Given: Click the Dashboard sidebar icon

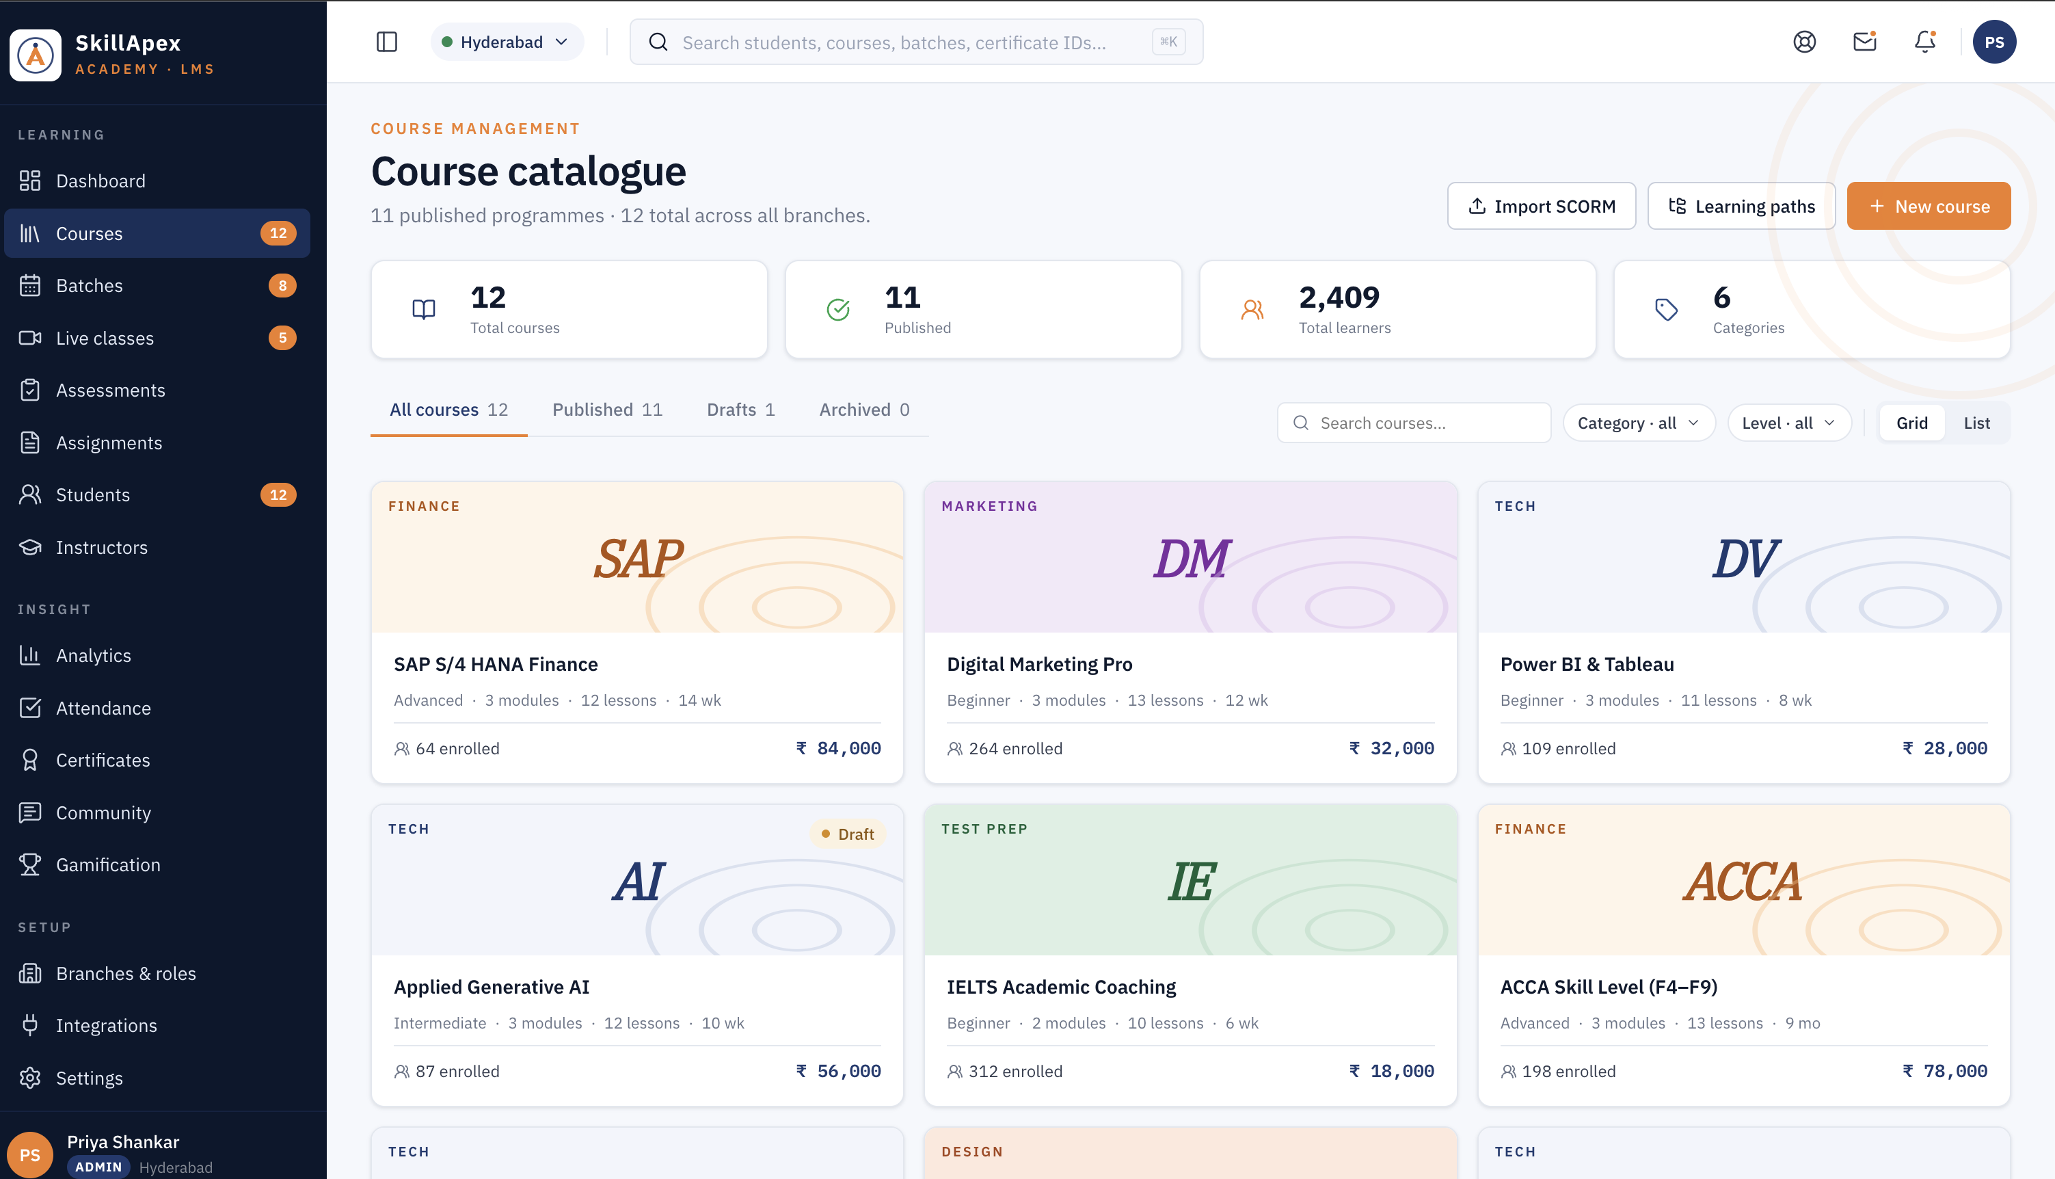Looking at the screenshot, I should pyautogui.click(x=30, y=181).
